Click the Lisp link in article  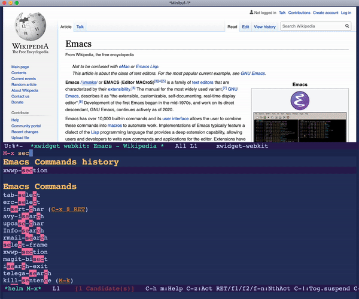(95, 132)
